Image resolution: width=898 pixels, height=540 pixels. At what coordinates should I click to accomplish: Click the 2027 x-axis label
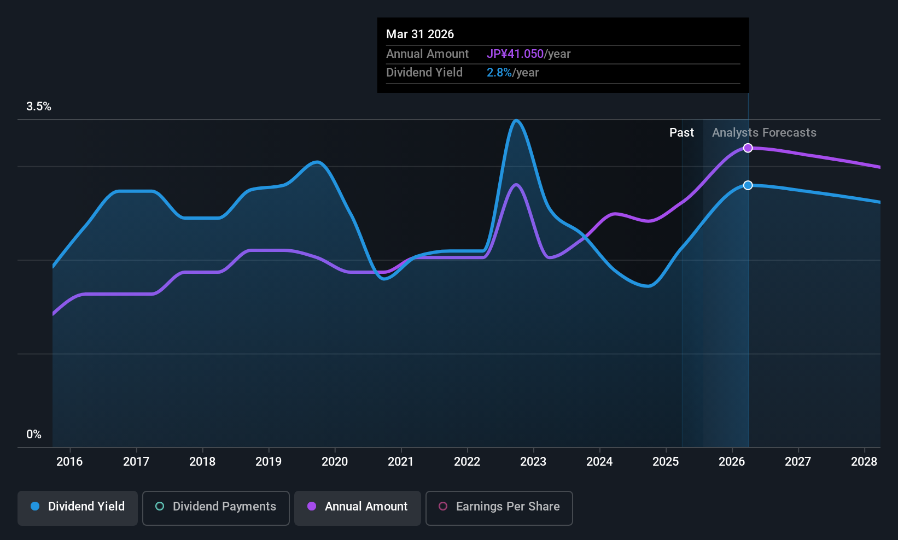tap(798, 461)
